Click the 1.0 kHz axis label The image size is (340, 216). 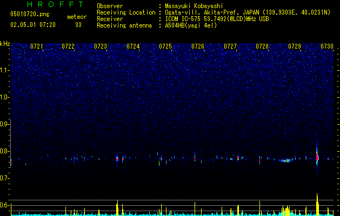(4, 97)
